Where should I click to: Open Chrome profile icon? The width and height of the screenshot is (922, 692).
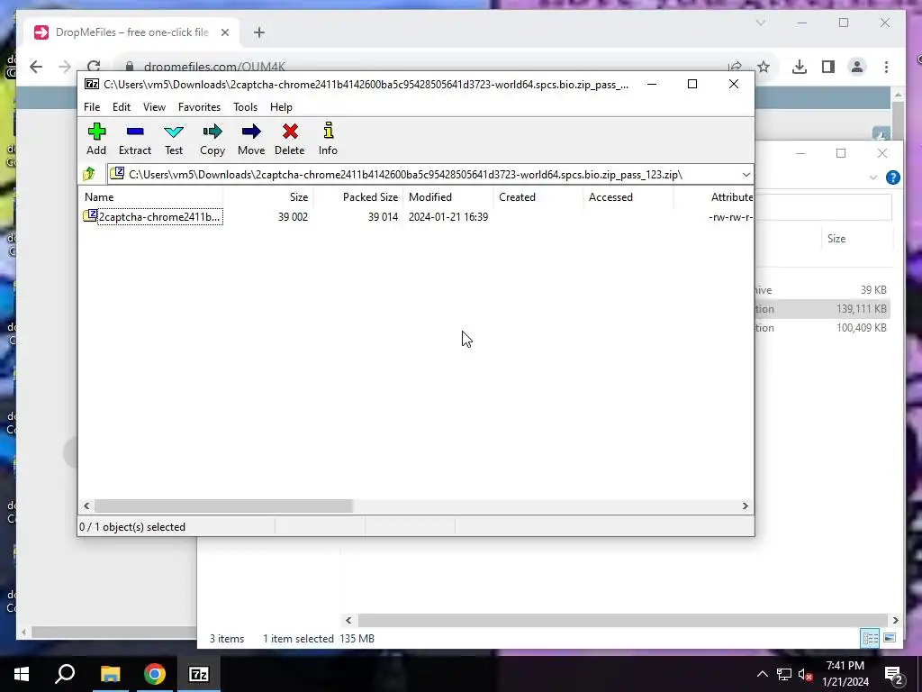857,67
